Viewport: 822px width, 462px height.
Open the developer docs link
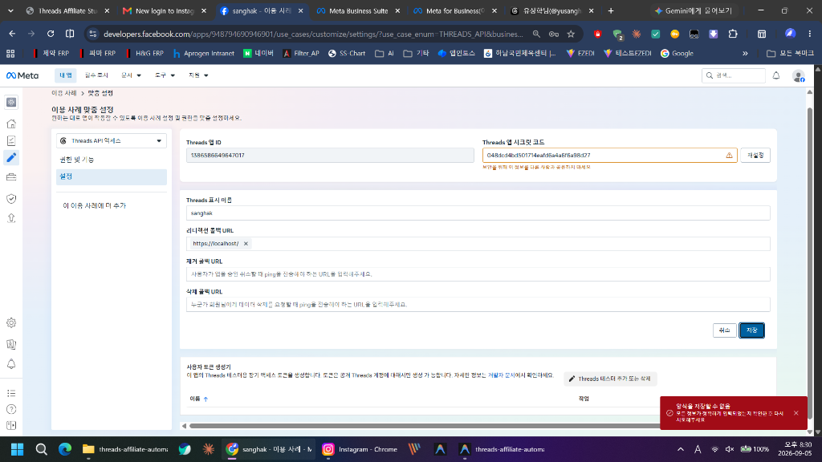click(x=501, y=375)
